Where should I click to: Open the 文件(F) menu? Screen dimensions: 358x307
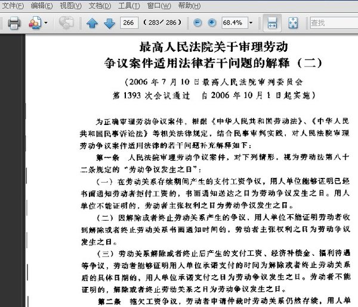[x=13, y=6]
